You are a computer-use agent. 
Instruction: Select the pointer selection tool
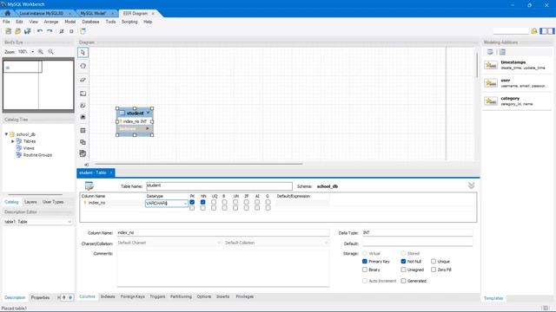tap(83, 53)
